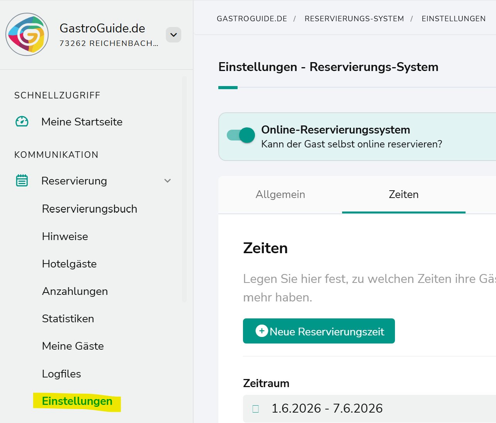Open Reservierungsbuch
This screenshot has width=496, height=423.
pyautogui.click(x=89, y=209)
